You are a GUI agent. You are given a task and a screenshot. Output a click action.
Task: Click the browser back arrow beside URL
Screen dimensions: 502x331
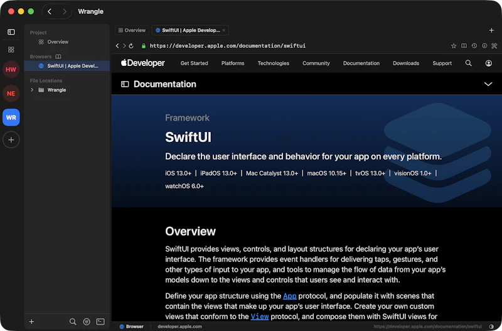[117, 46]
